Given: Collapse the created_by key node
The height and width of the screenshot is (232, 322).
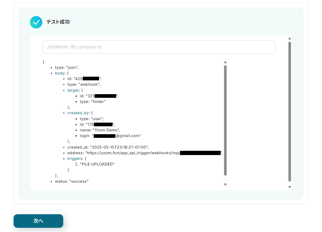Looking at the screenshot, I should click(78, 113).
